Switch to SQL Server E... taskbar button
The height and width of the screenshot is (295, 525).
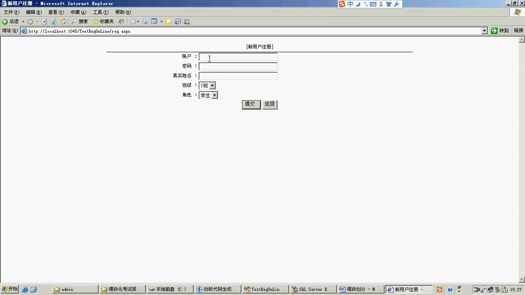coord(313,289)
